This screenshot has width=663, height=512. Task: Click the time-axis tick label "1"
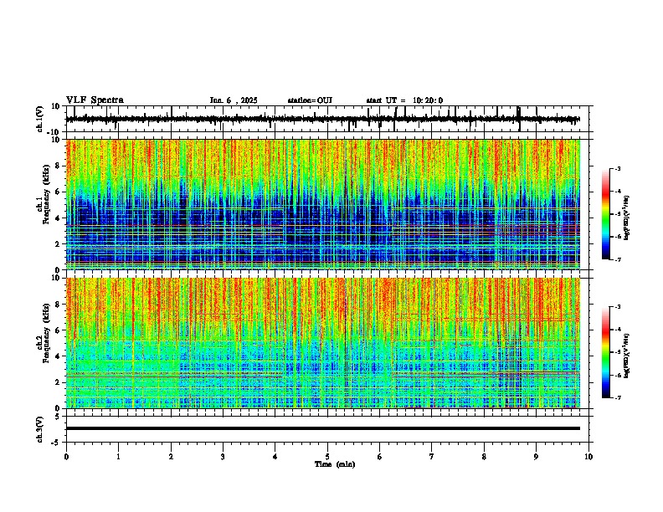[118, 457]
